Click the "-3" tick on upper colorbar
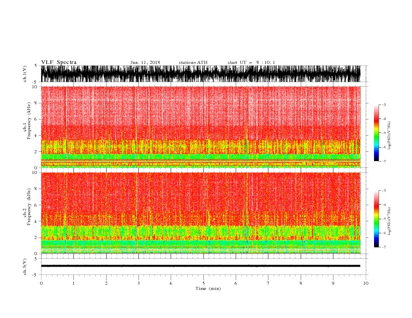 (x=383, y=104)
